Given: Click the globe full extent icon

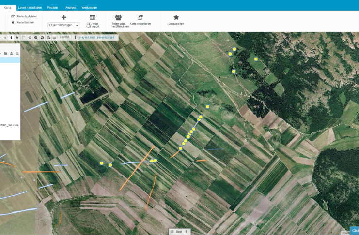Looking at the screenshot, I should [42, 37].
